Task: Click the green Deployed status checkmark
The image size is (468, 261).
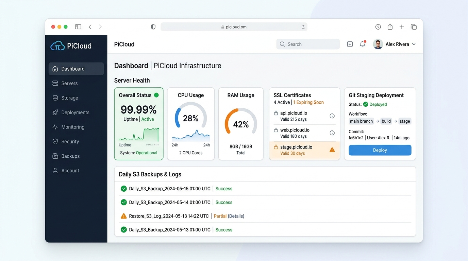Action: pyautogui.click(x=366, y=104)
